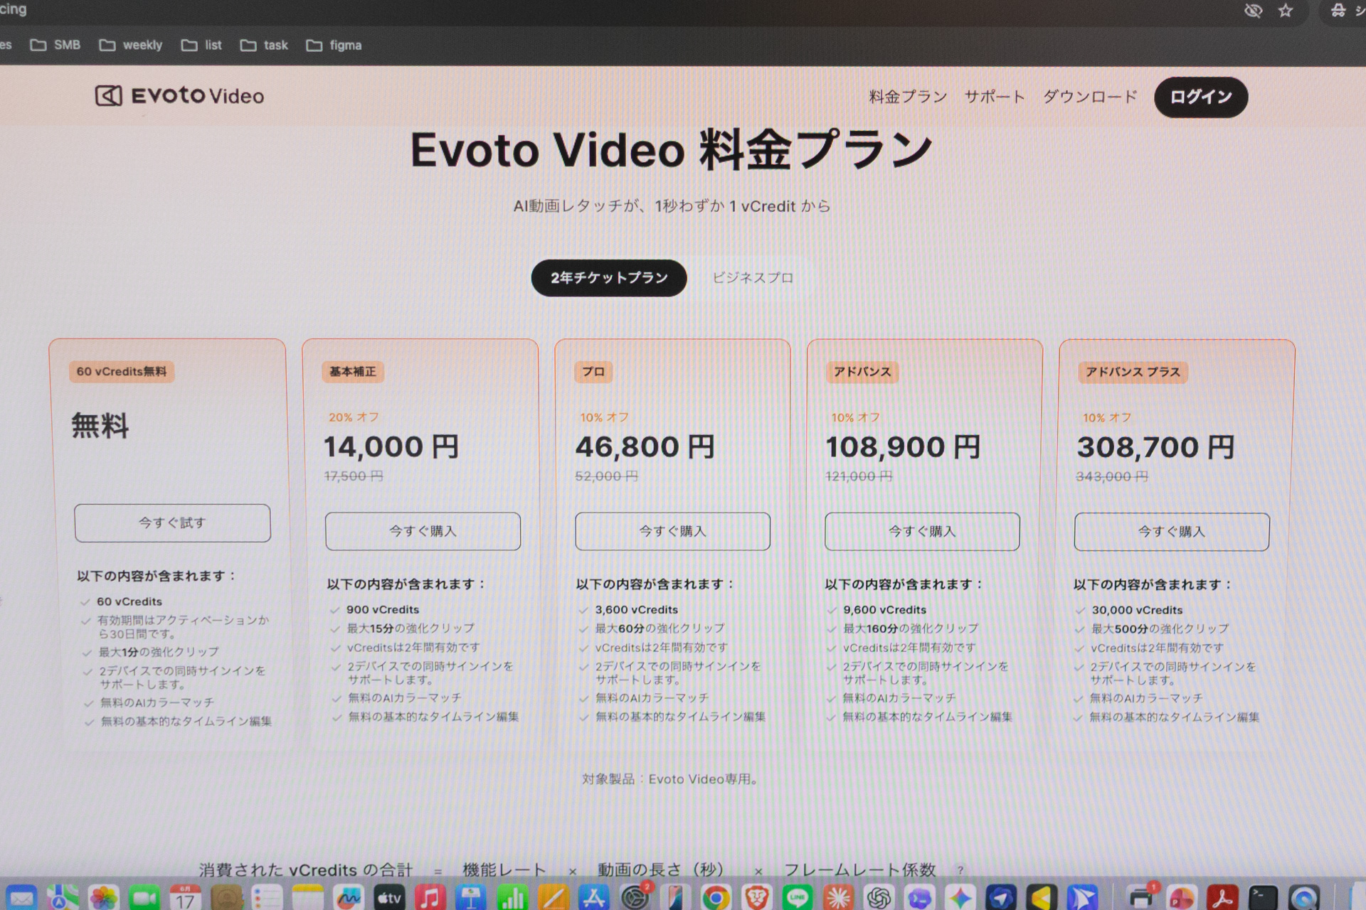Open the printer icon in the Dock
1366x910 pixels.
(x=1141, y=898)
